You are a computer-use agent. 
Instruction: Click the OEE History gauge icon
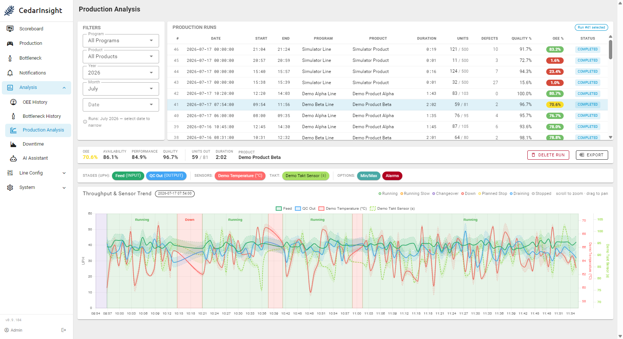click(x=13, y=102)
